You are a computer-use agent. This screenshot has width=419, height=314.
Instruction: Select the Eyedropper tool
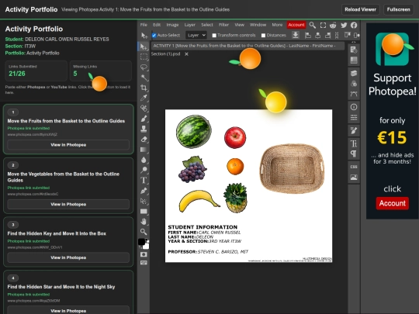click(x=144, y=98)
